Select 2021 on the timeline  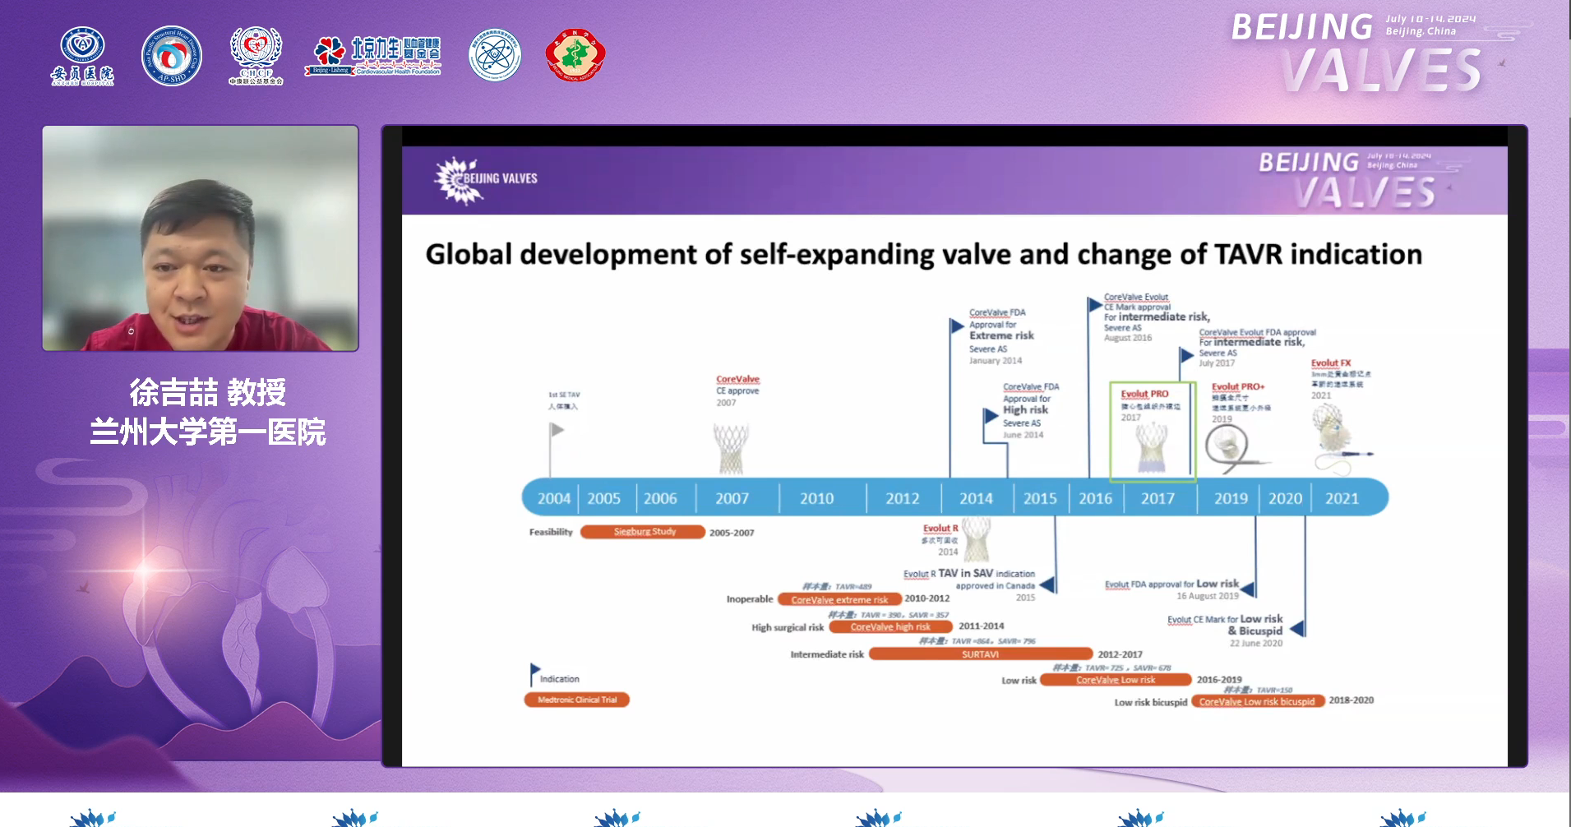pos(1342,498)
